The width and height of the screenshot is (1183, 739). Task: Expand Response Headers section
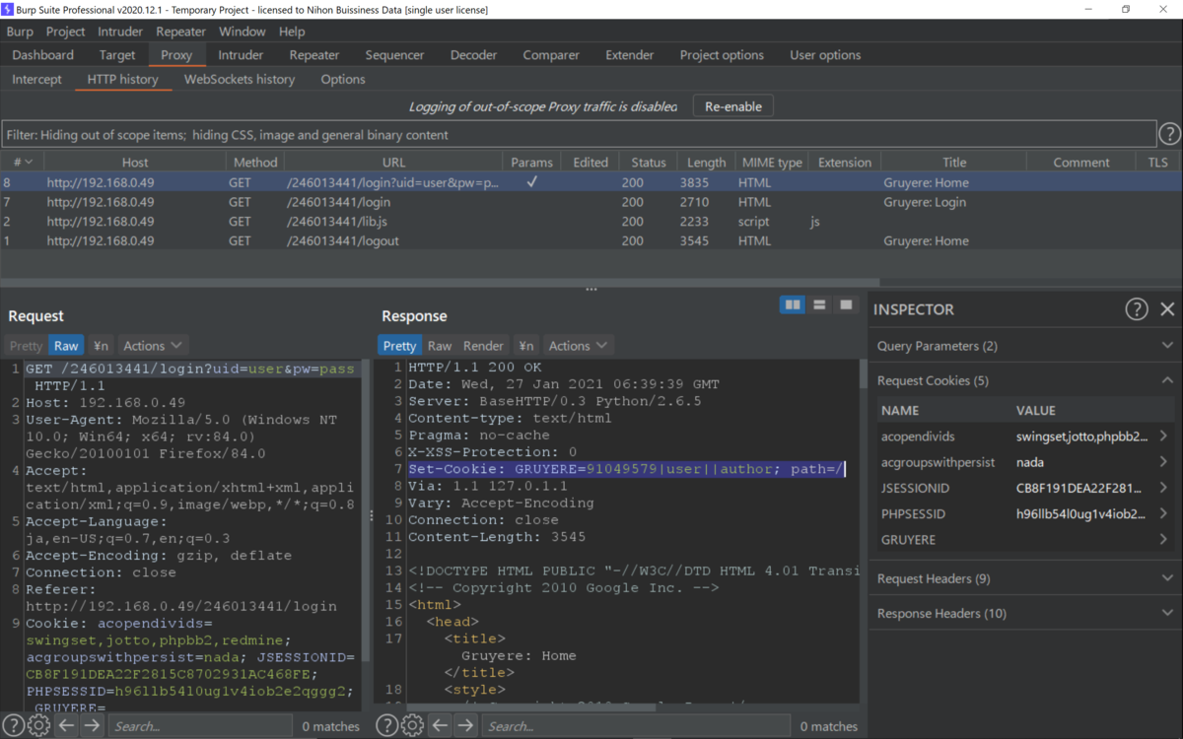pos(1024,613)
